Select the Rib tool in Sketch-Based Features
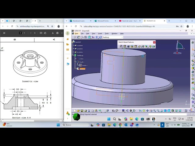Screen dimensions: 195x146 click(x=139, y=47)
